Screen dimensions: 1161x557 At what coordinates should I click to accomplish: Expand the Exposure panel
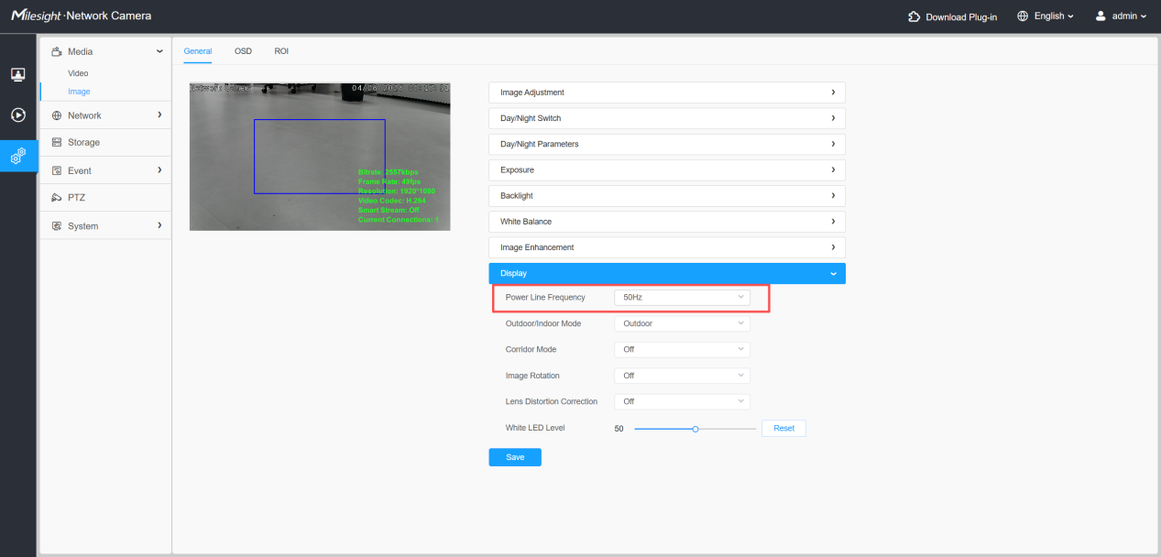[x=667, y=170]
